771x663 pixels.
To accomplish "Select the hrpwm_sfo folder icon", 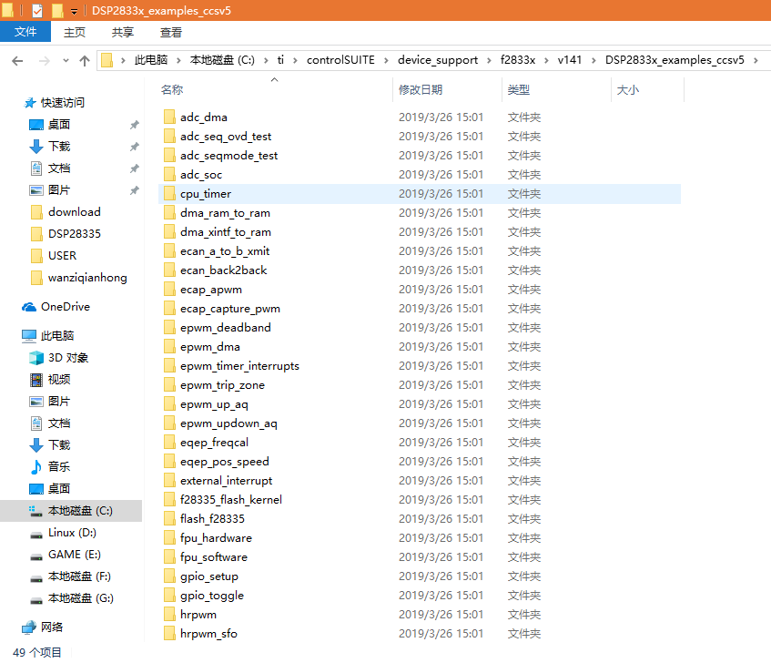I will [169, 634].
